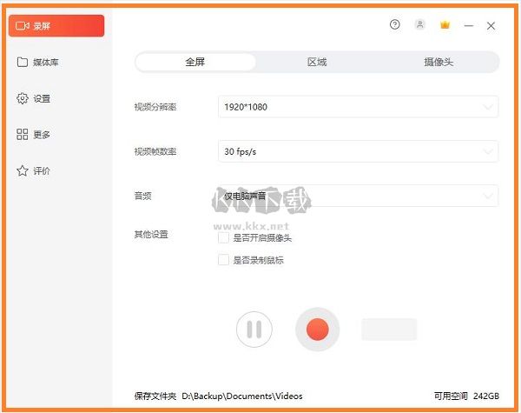The image size is (521, 413).
Task: Click the gray button beside record
Action: pyautogui.click(x=389, y=330)
